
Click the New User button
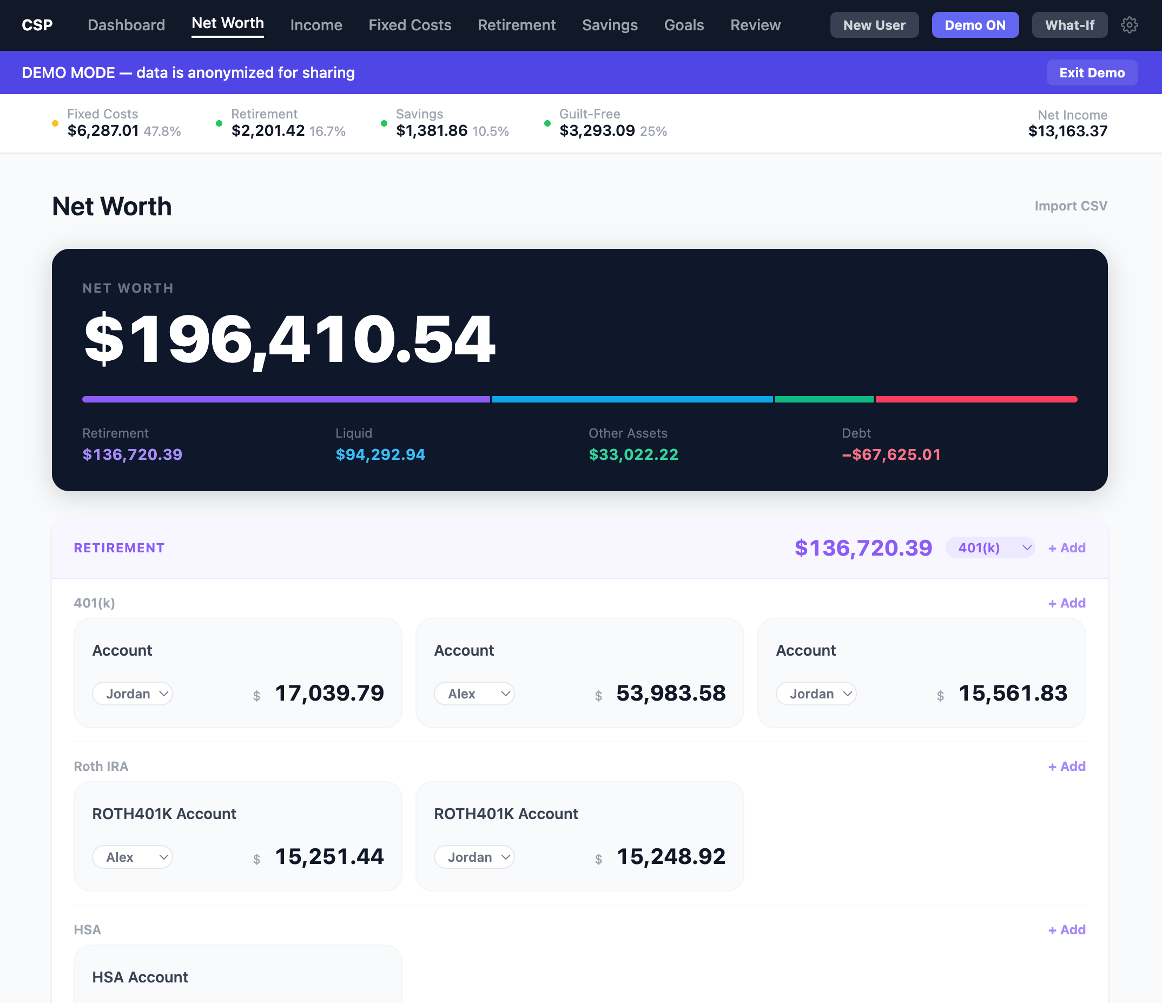click(874, 25)
